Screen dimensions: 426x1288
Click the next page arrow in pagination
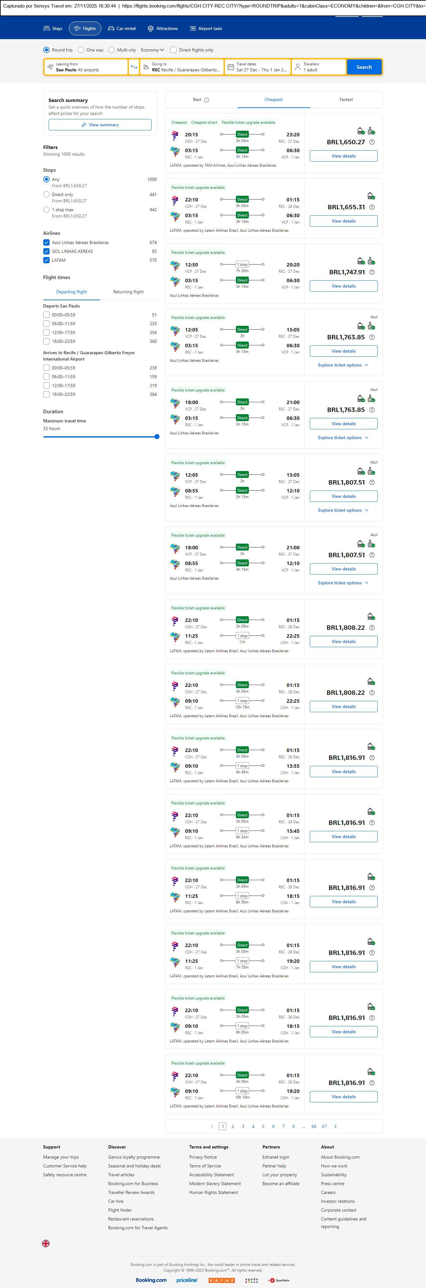click(335, 1126)
